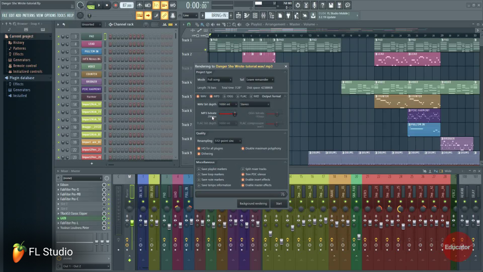The width and height of the screenshot is (483, 272).
Task: Toggle the metronome icon
Action: point(140,5)
